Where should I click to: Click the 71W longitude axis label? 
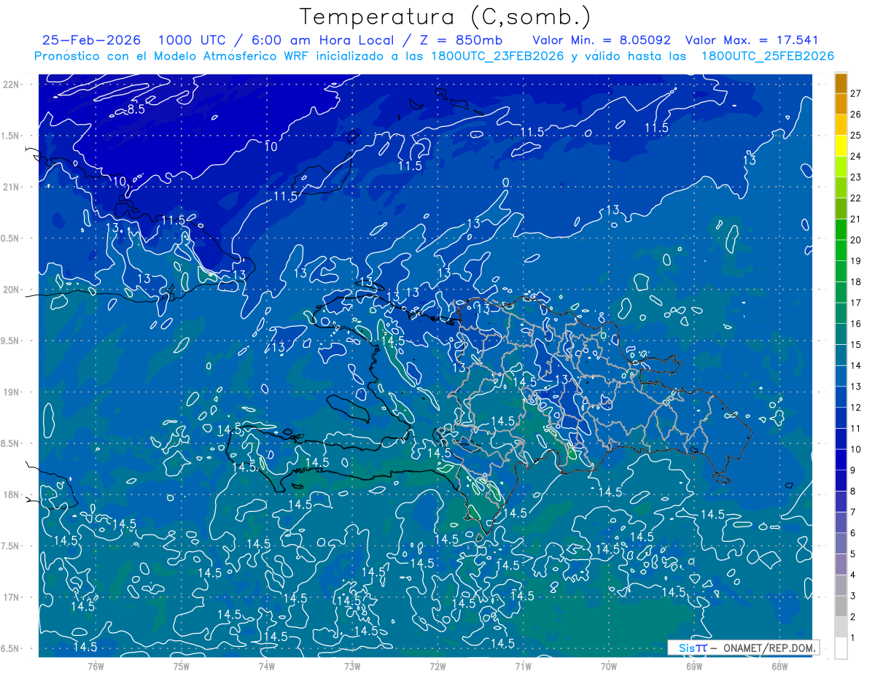523,666
